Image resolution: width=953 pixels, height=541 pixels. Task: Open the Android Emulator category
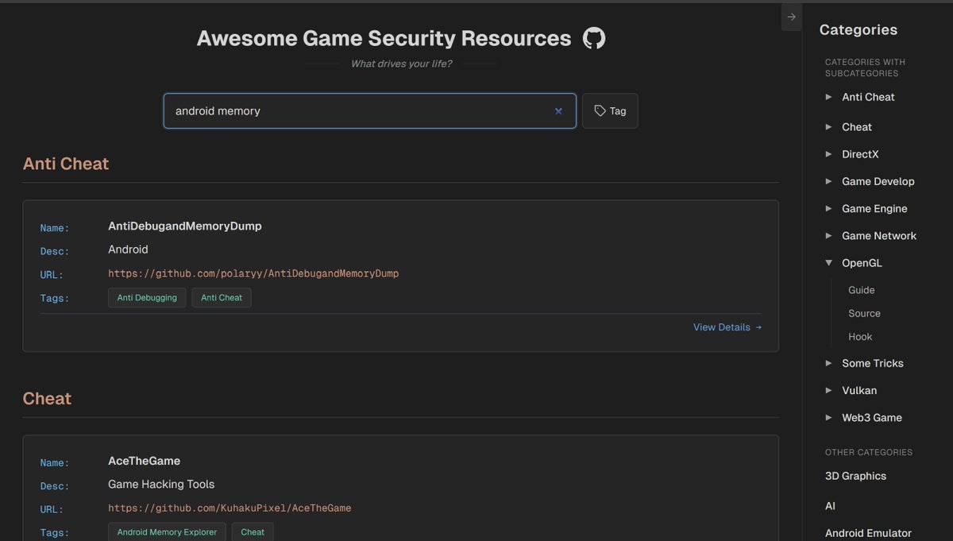(x=868, y=533)
